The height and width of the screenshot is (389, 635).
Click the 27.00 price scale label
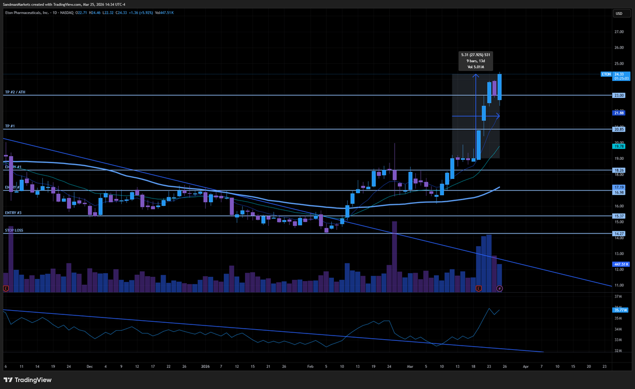coord(619,32)
